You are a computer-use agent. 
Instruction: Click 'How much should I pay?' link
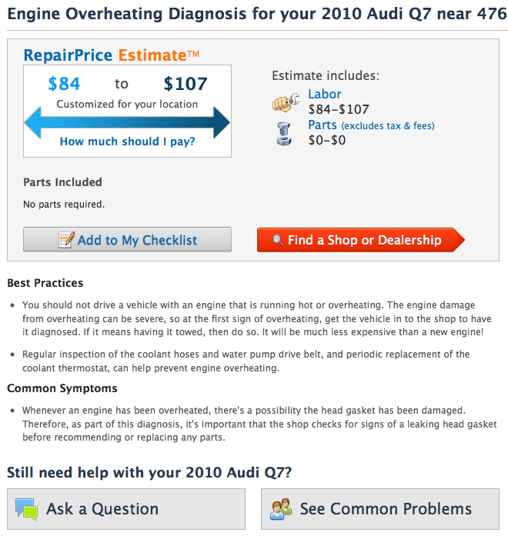pyautogui.click(x=127, y=141)
